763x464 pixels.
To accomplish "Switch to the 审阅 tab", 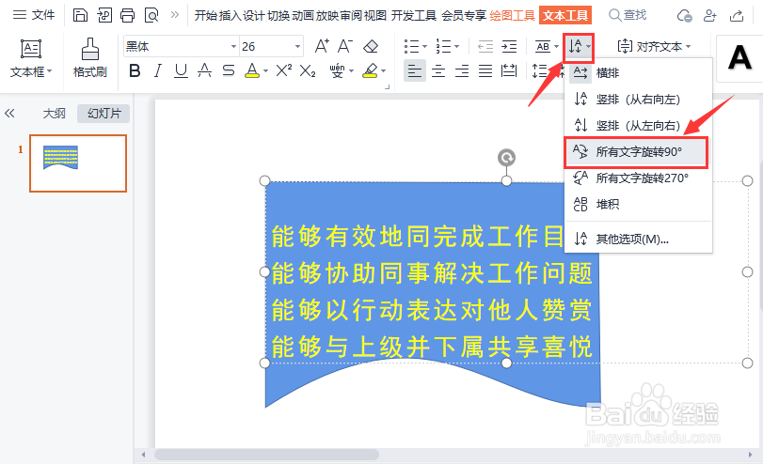I will [351, 16].
